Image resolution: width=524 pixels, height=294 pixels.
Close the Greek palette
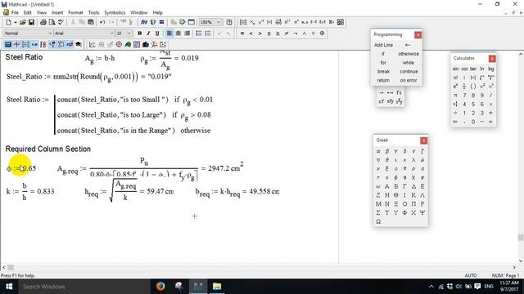(x=424, y=140)
